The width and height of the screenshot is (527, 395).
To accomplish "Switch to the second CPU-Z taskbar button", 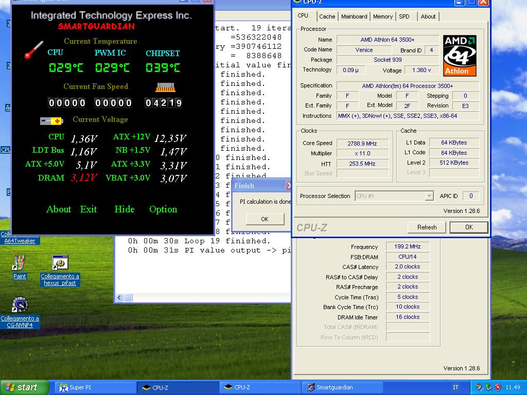I will 260,387.
